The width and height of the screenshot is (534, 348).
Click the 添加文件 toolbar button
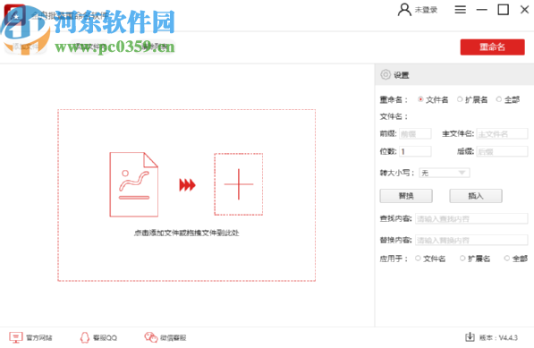point(26,47)
